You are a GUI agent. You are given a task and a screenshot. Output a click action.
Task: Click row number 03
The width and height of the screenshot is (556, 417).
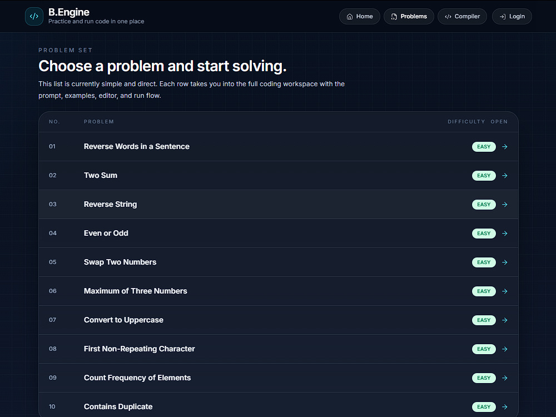(52, 204)
